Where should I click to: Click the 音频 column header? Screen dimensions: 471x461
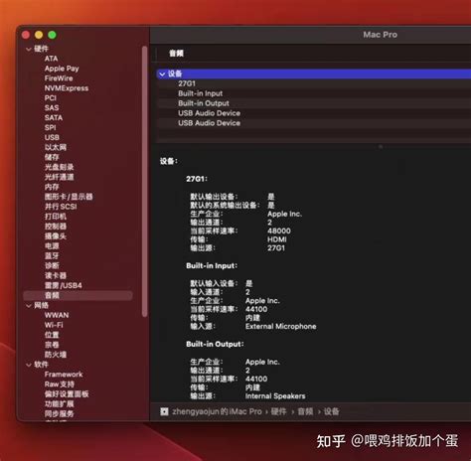176,54
